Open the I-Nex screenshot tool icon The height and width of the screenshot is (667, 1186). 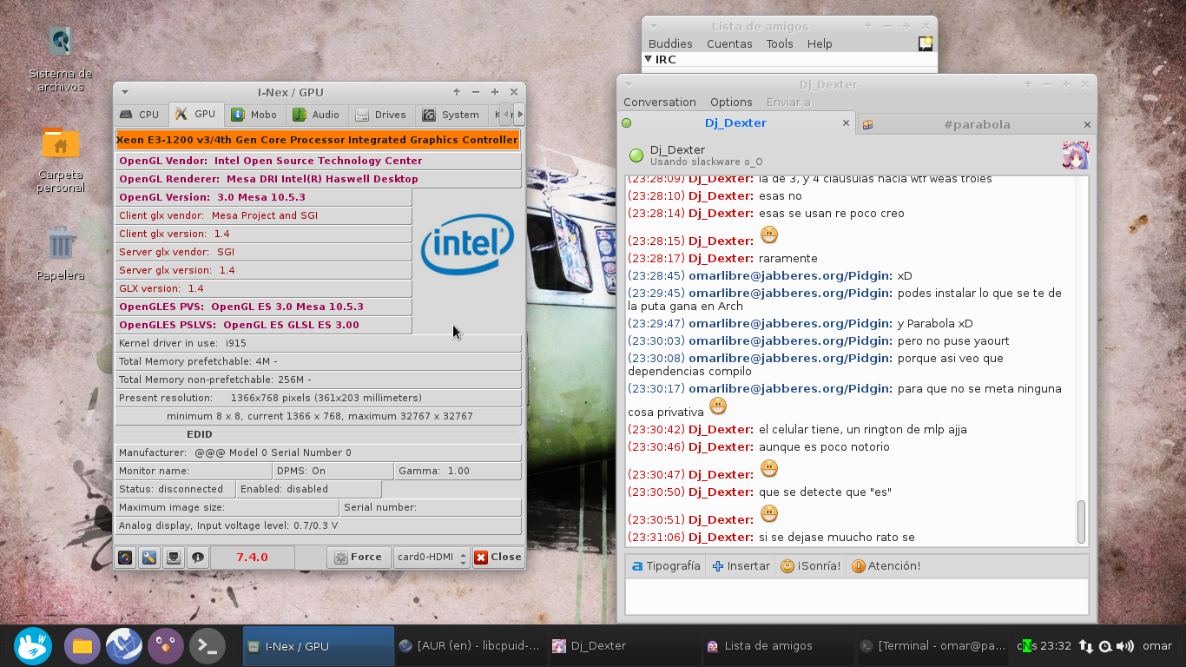[x=126, y=558]
